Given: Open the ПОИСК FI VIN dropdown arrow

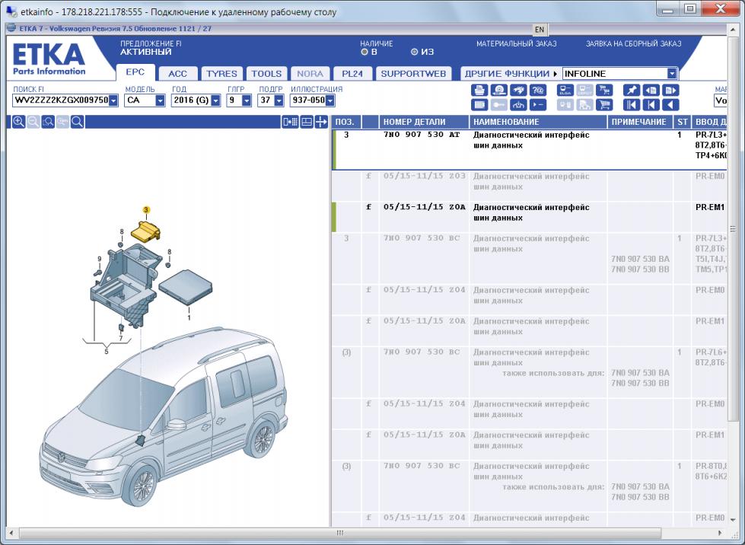Looking at the screenshot, I should [x=113, y=100].
